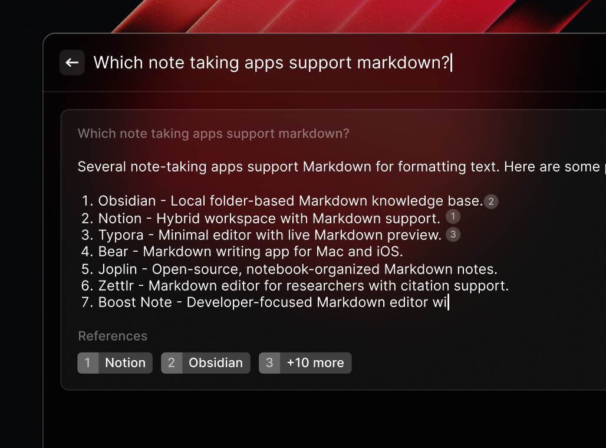Open citation badge 3 after Typora line
Viewport: 606px width, 448px height.
[x=453, y=234]
